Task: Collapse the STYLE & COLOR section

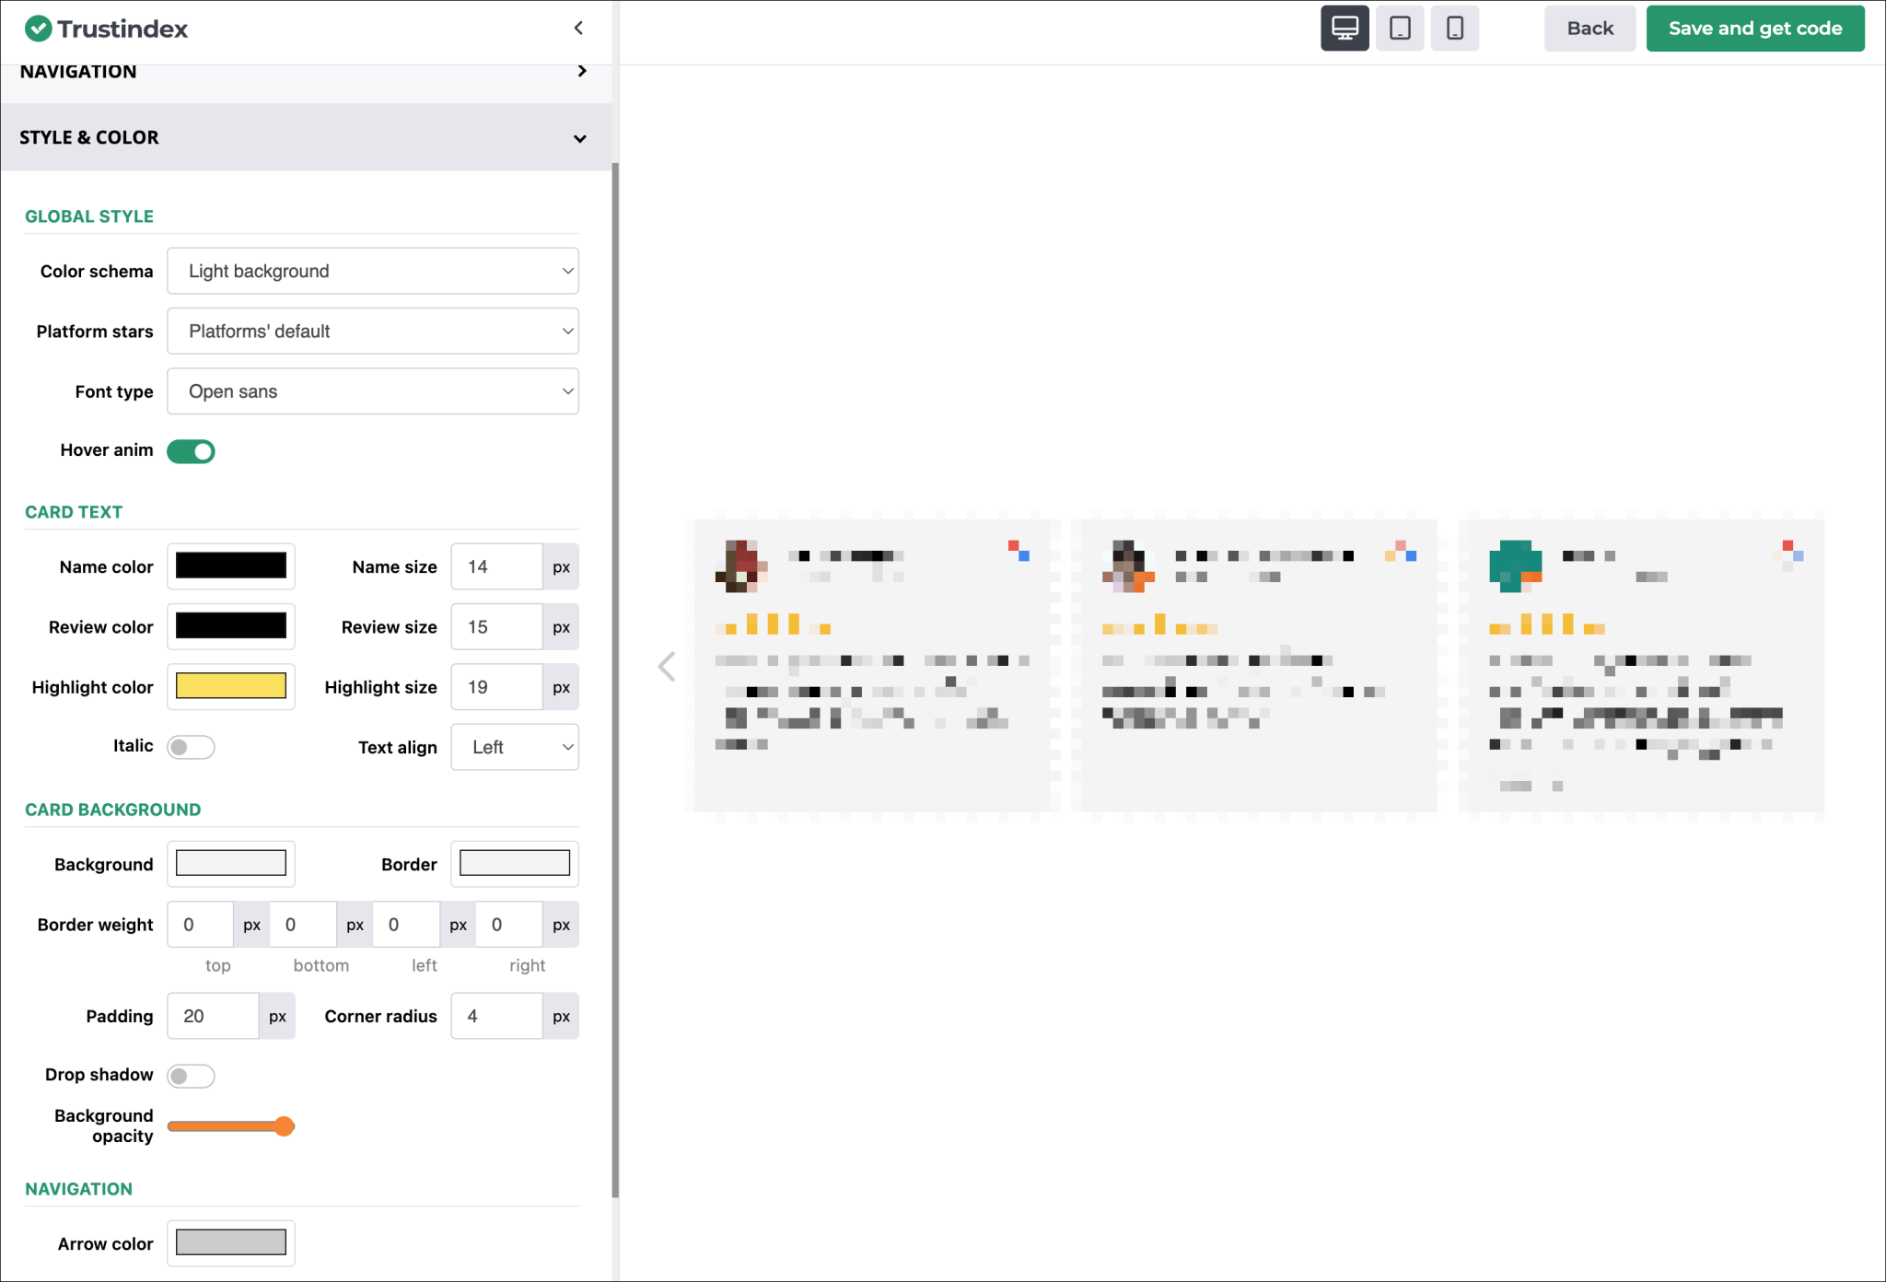Action: point(304,137)
